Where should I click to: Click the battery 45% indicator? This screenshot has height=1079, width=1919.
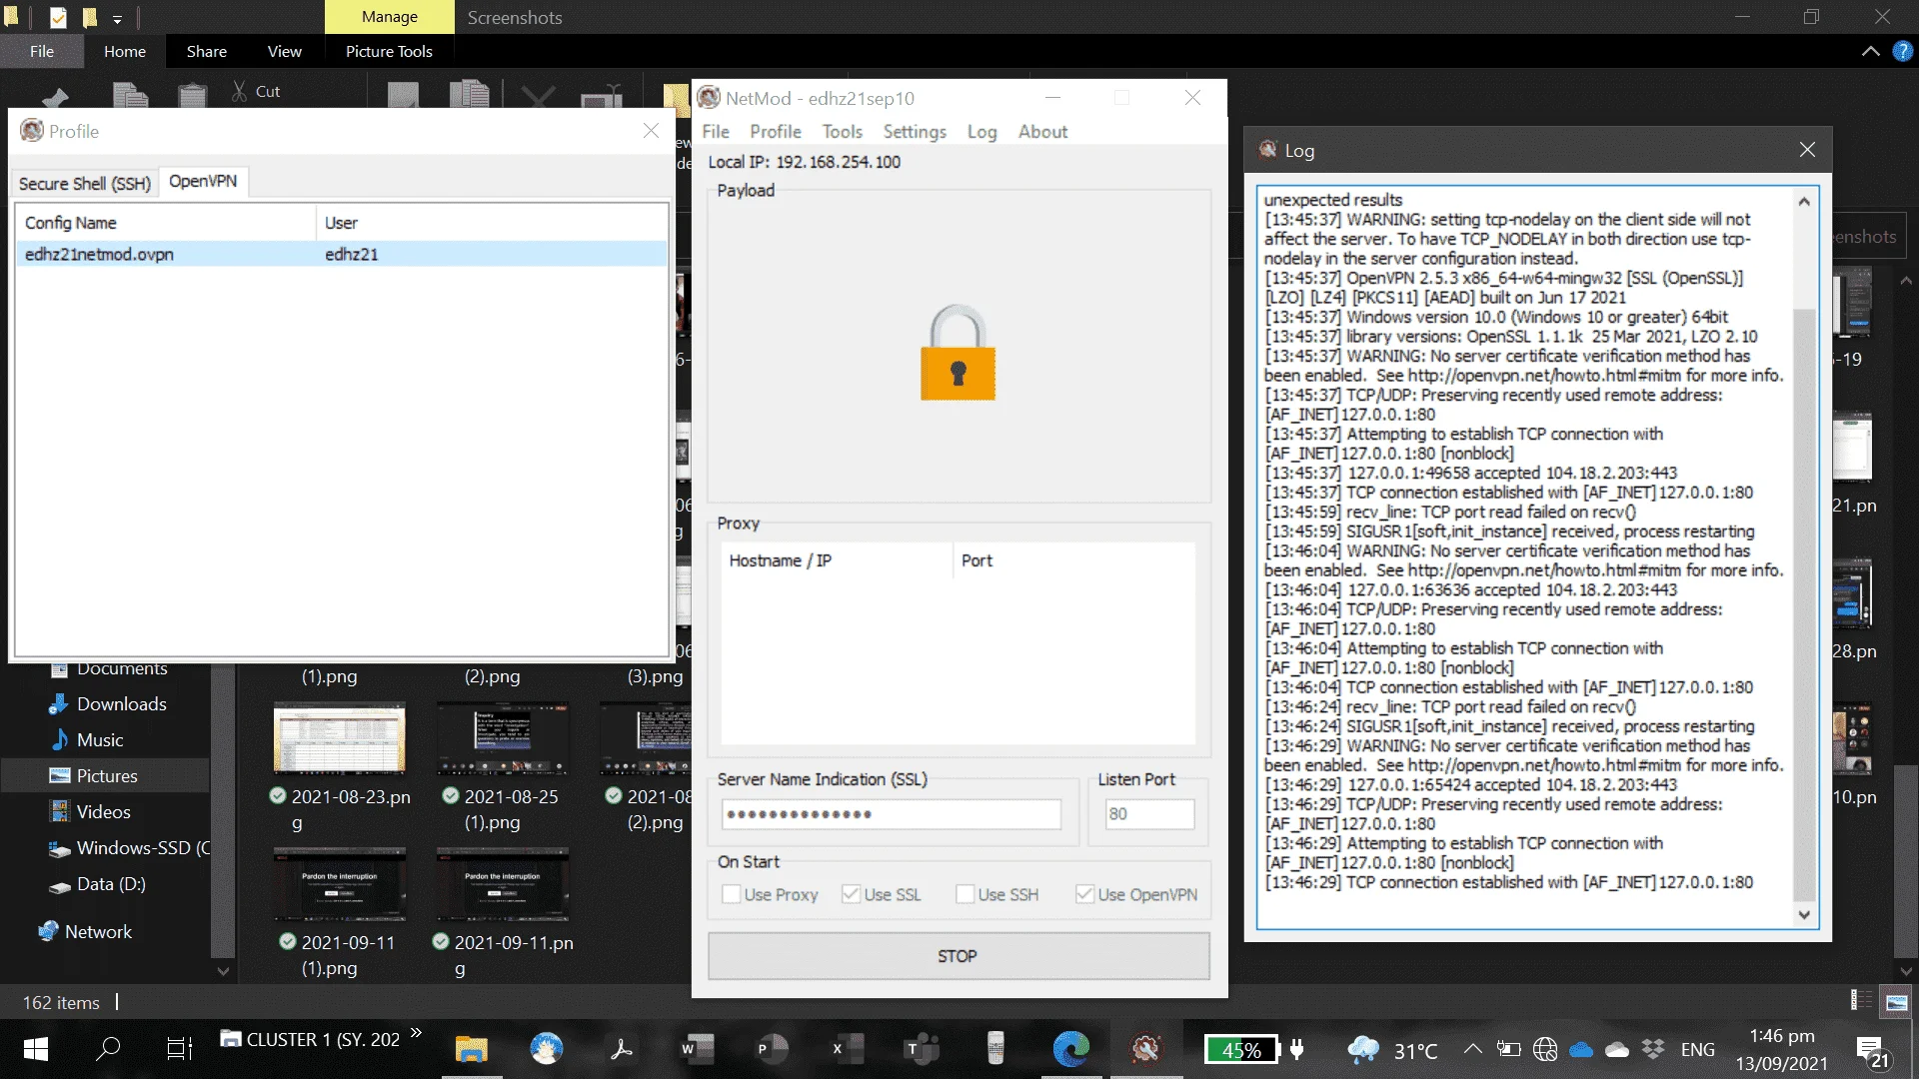(1241, 1050)
